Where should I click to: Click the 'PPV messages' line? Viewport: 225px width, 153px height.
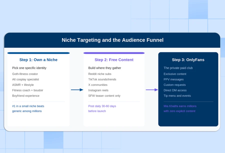pyautogui.click(x=173, y=79)
